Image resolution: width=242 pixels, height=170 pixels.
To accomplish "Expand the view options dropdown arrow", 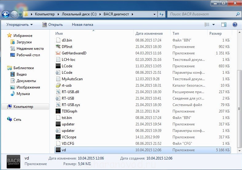I will pos(214,25).
